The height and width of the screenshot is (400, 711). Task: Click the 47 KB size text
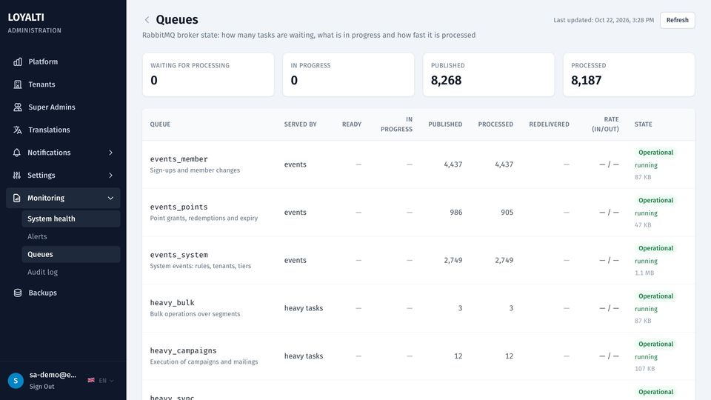[x=643, y=225]
